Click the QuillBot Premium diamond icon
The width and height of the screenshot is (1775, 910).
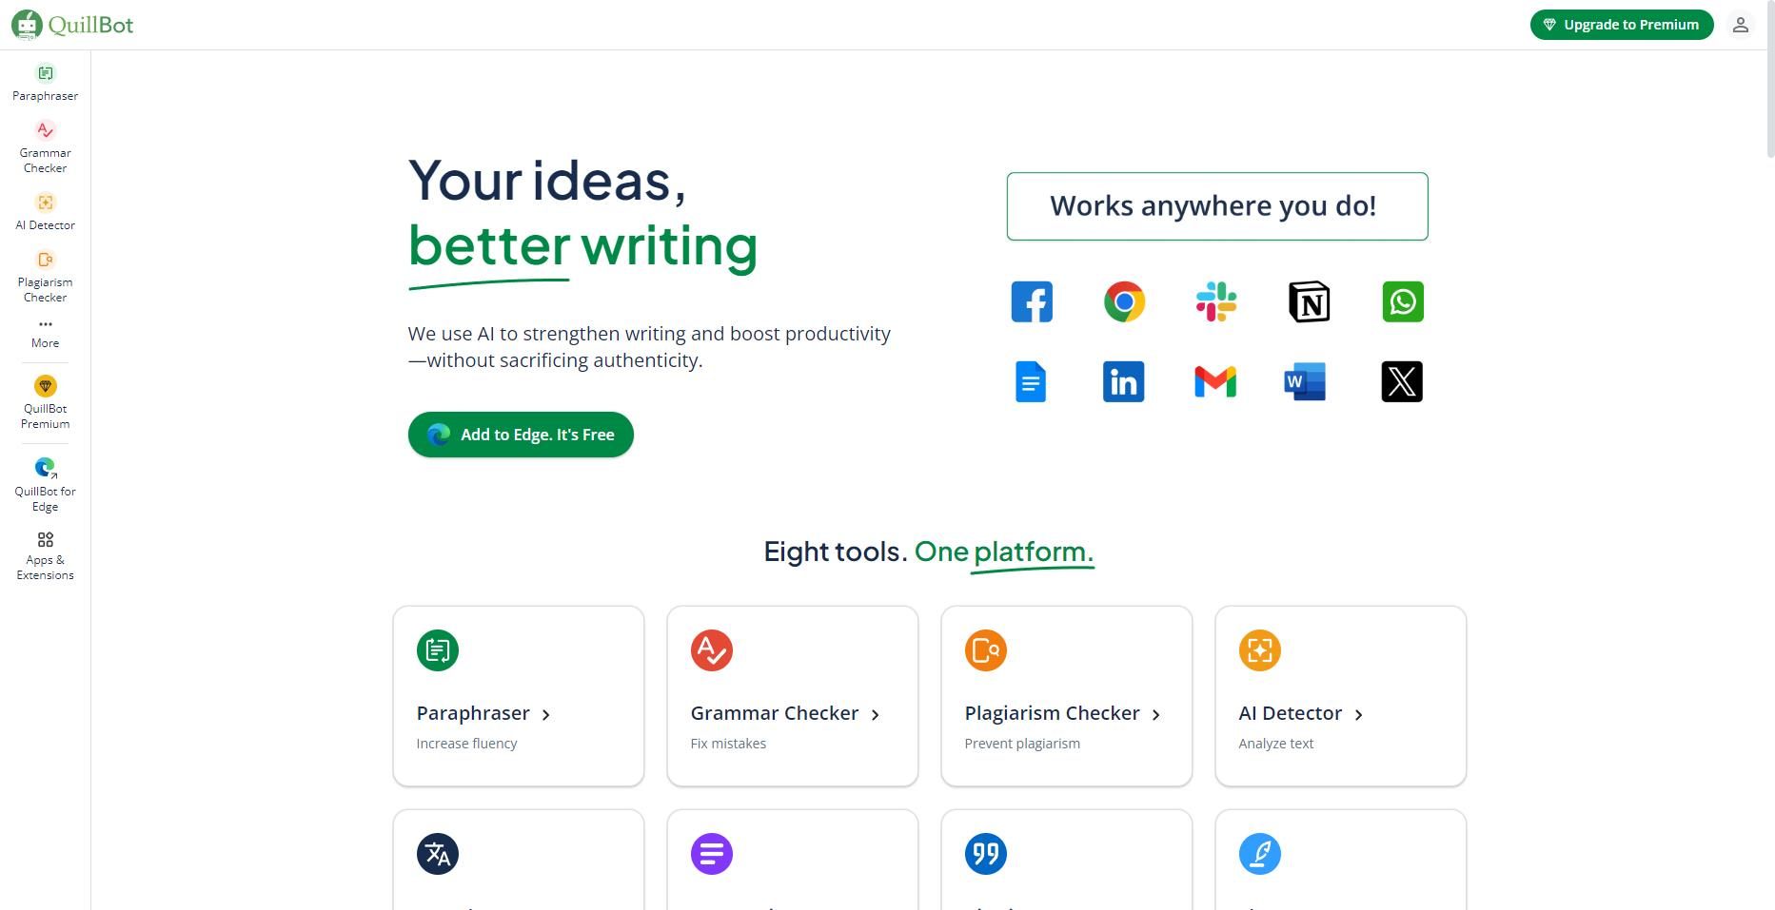(45, 386)
